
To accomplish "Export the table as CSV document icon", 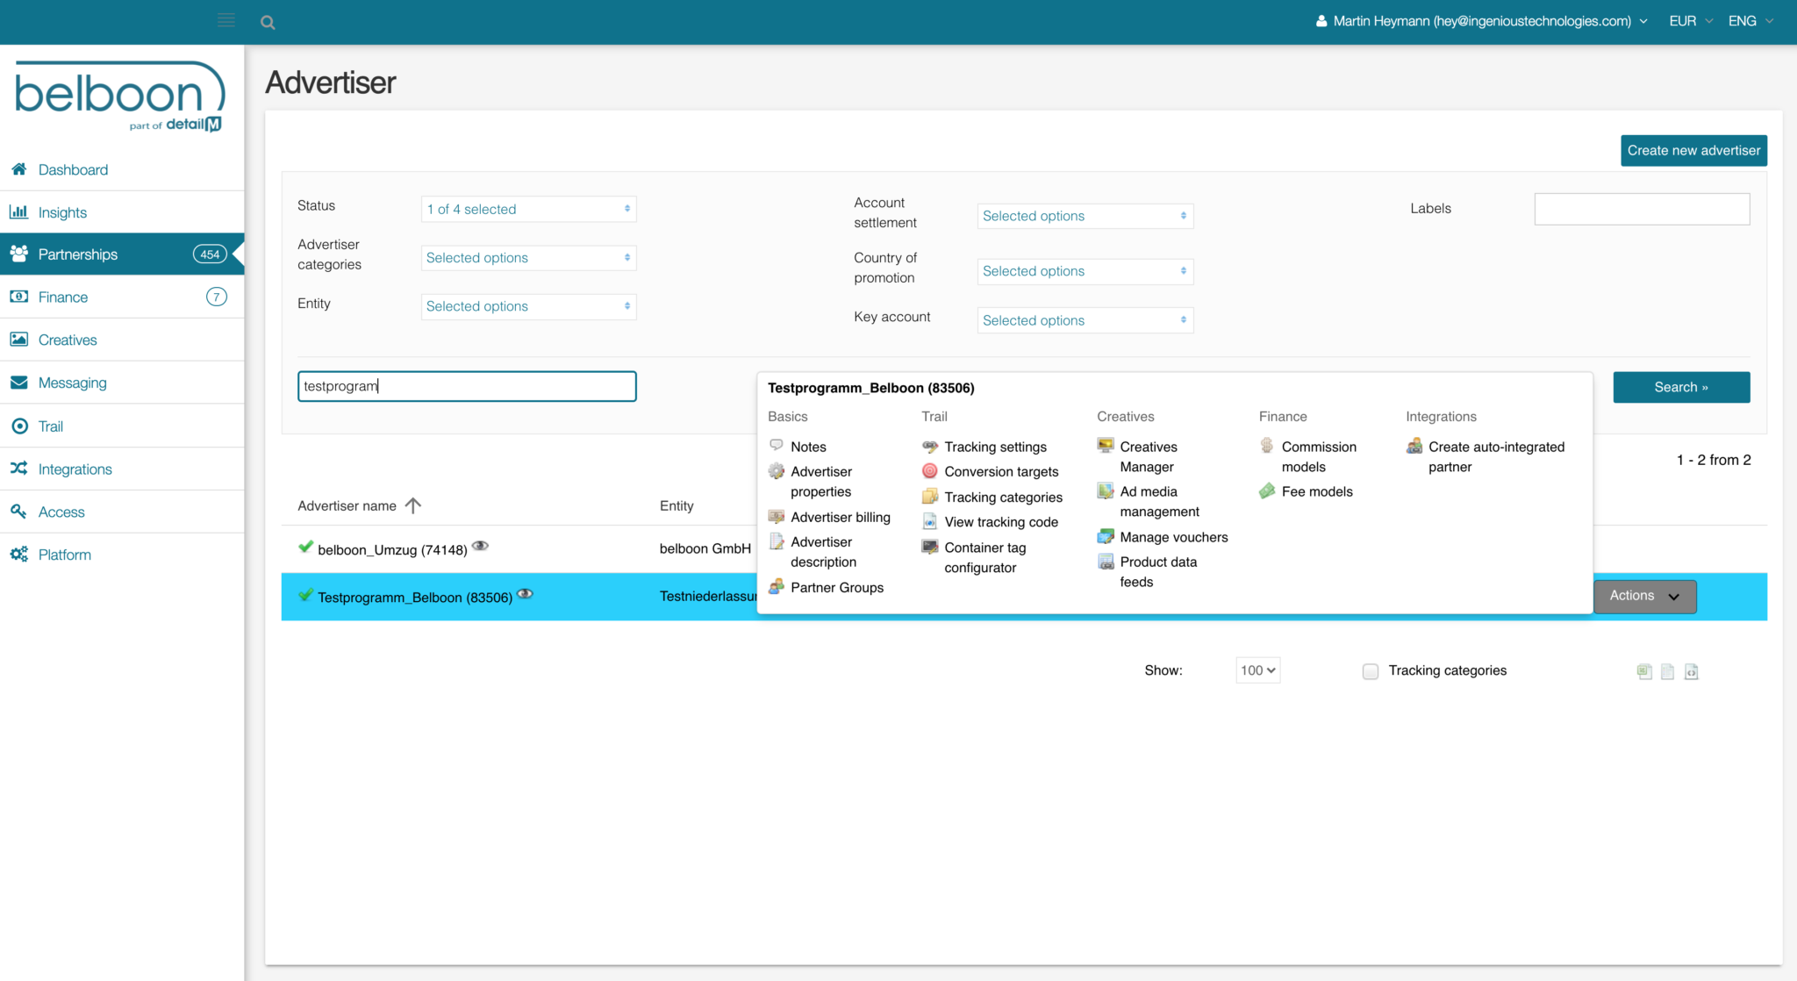I will tap(1667, 671).
